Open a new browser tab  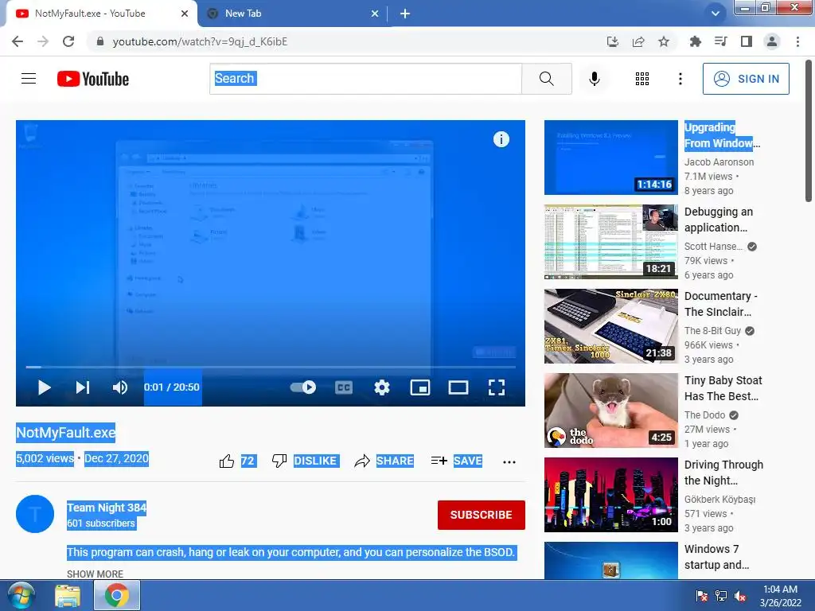point(405,14)
